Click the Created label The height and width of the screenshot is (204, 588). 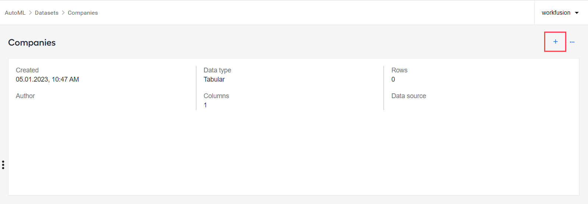pyautogui.click(x=27, y=70)
